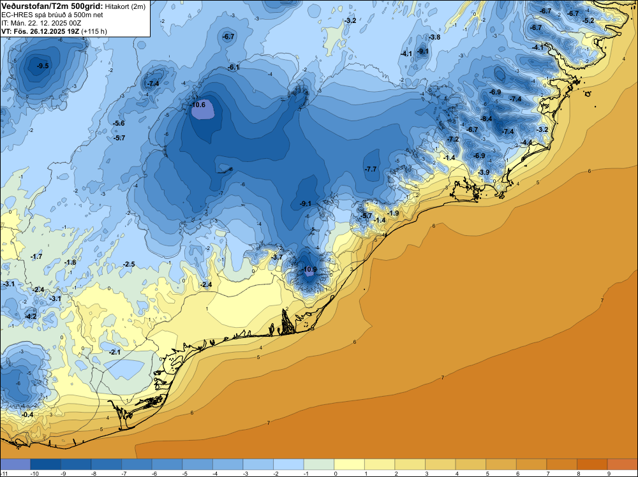The width and height of the screenshot is (638, 477).
Task: Click the -3.7 temperature label
Action: click(277, 258)
